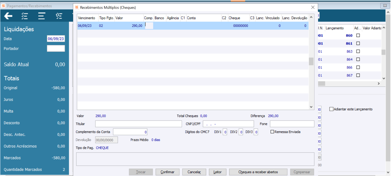391x176 pixels.
Task: Click the Lanc. Devolução column header
Action: pos(295,18)
